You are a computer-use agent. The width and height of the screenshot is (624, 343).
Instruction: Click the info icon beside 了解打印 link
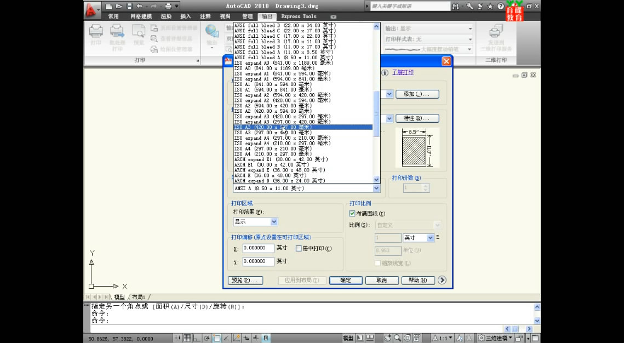[x=385, y=72]
